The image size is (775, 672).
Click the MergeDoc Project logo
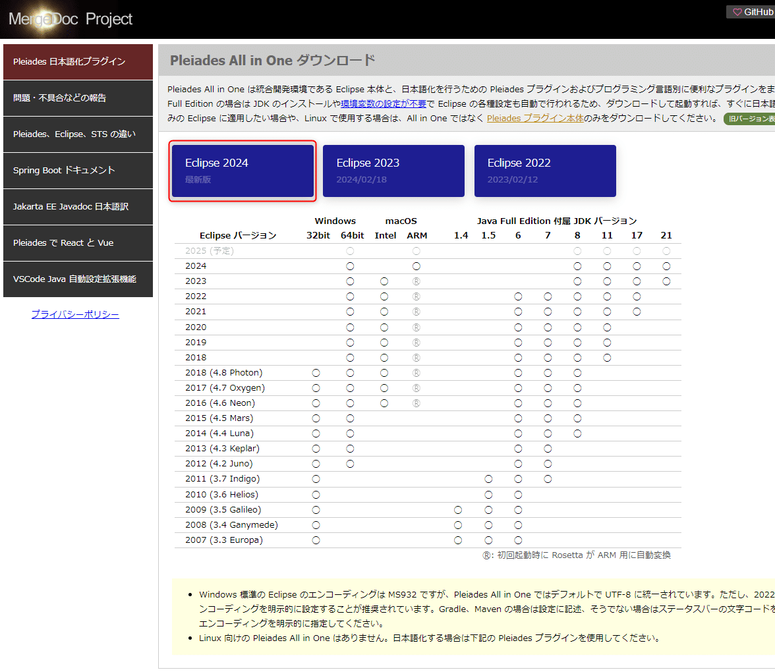click(70, 18)
